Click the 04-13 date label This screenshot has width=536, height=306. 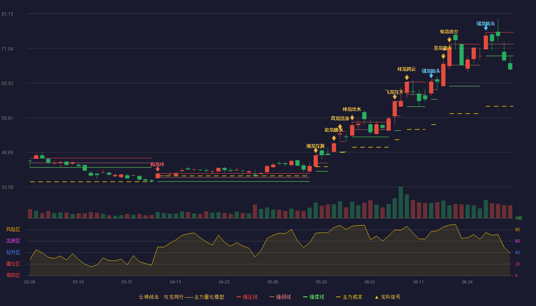click(x=175, y=282)
